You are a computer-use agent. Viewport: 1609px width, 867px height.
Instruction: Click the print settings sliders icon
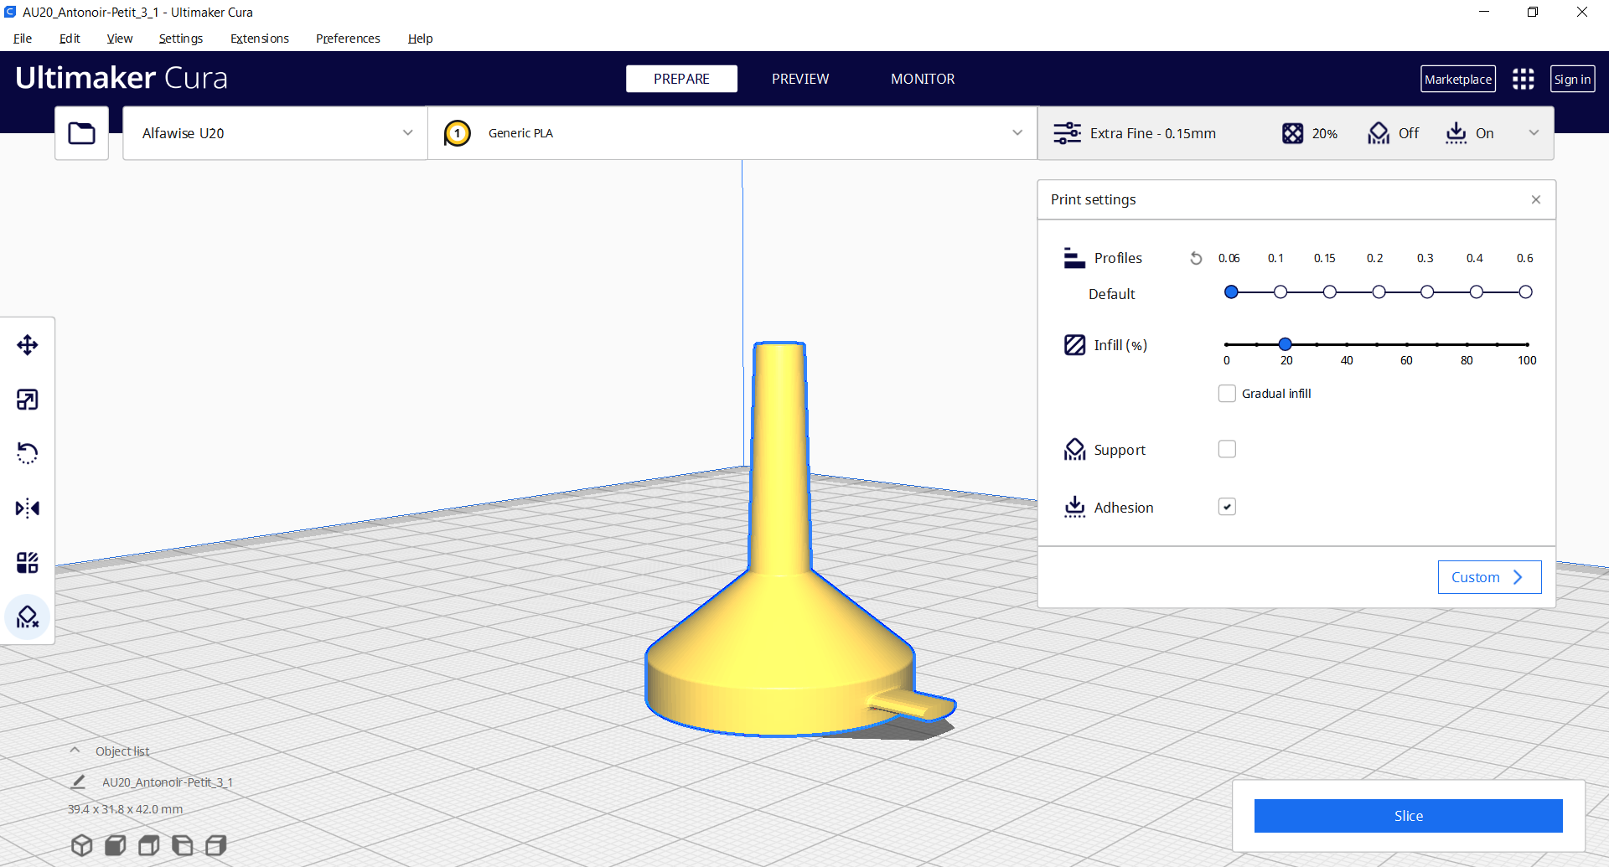(1067, 133)
